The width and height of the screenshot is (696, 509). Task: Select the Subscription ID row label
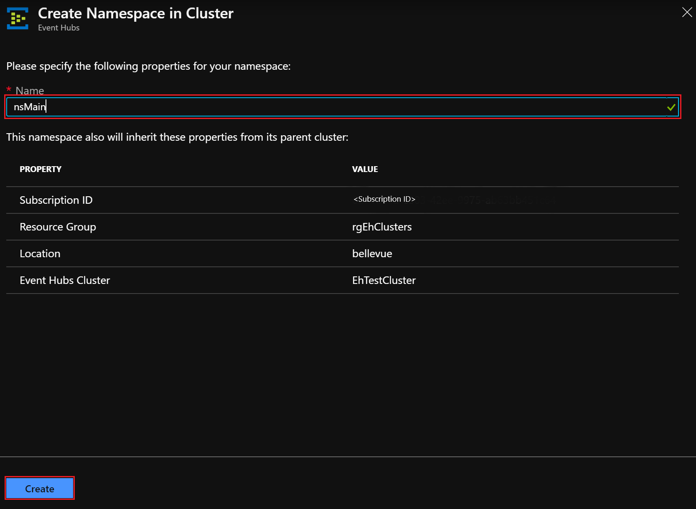coord(56,200)
